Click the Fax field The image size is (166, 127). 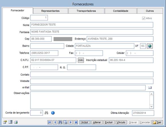89,53
